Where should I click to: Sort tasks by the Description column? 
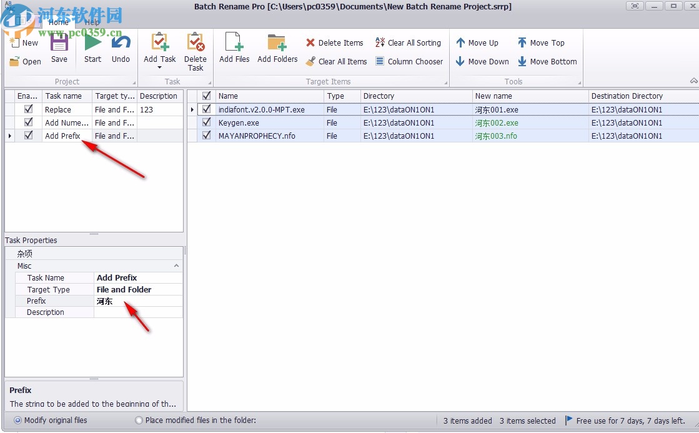point(159,96)
